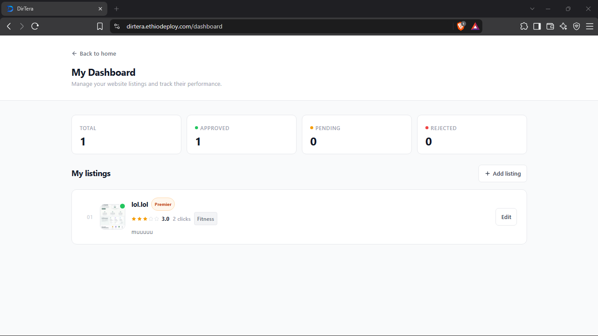Click the lol.lol listing title
The image size is (598, 336).
click(x=140, y=204)
